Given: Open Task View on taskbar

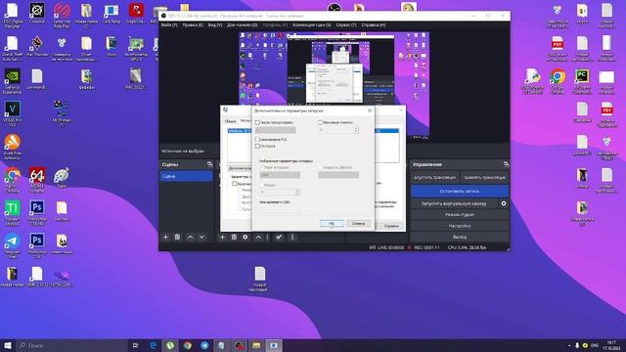Looking at the screenshot, I should 136,345.
